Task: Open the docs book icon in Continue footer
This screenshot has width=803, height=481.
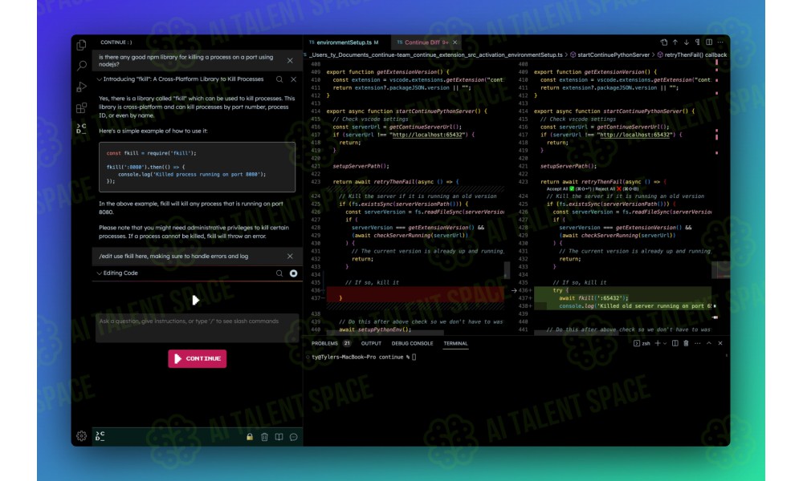Action: point(279,437)
